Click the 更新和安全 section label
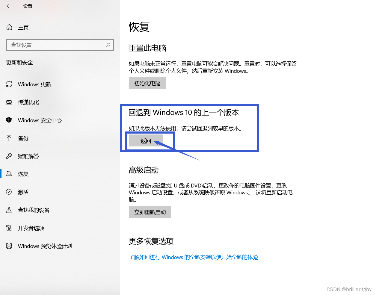376x295 pixels. pos(19,63)
